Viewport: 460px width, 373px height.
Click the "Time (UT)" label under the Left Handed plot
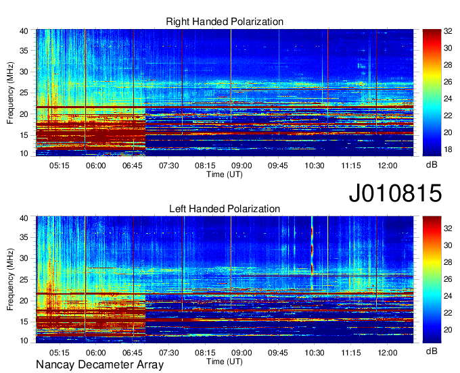225,362
